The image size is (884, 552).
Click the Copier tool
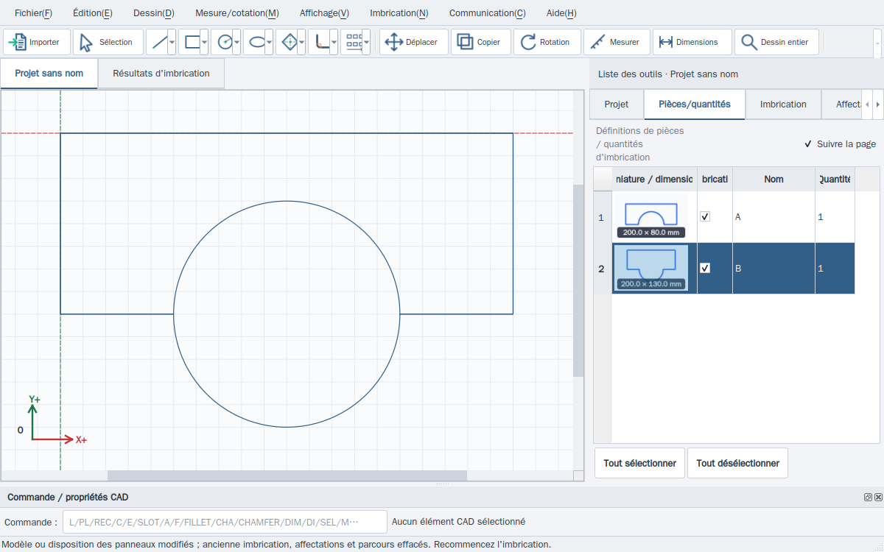[x=481, y=42]
